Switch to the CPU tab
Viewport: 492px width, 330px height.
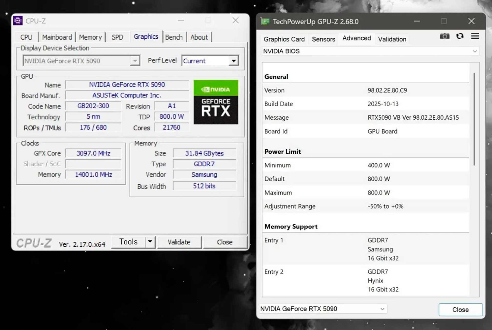coord(26,37)
